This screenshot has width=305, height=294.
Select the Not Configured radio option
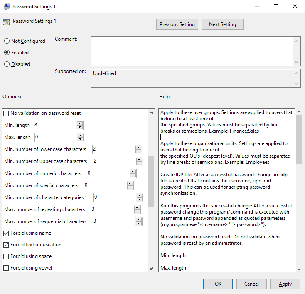(7, 41)
